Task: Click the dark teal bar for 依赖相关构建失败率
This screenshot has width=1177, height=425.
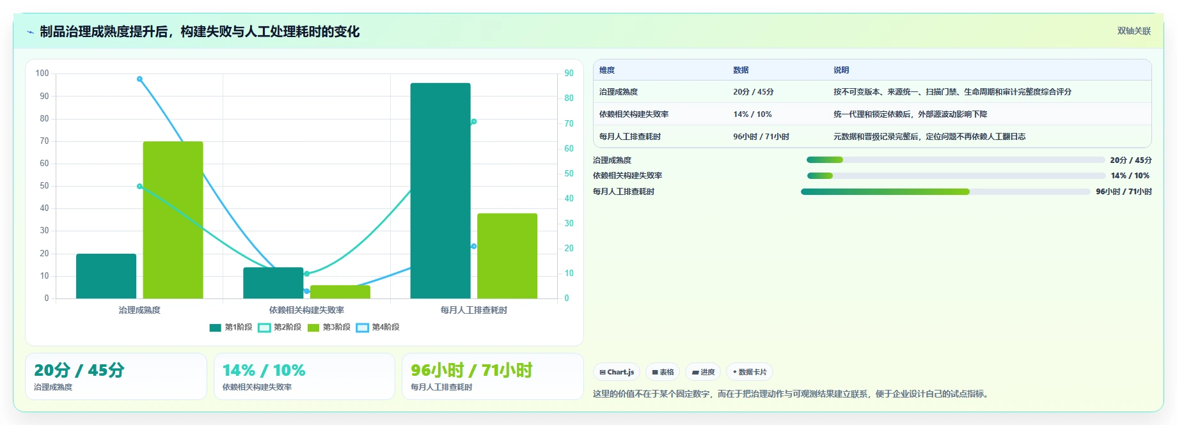Action: coord(273,283)
